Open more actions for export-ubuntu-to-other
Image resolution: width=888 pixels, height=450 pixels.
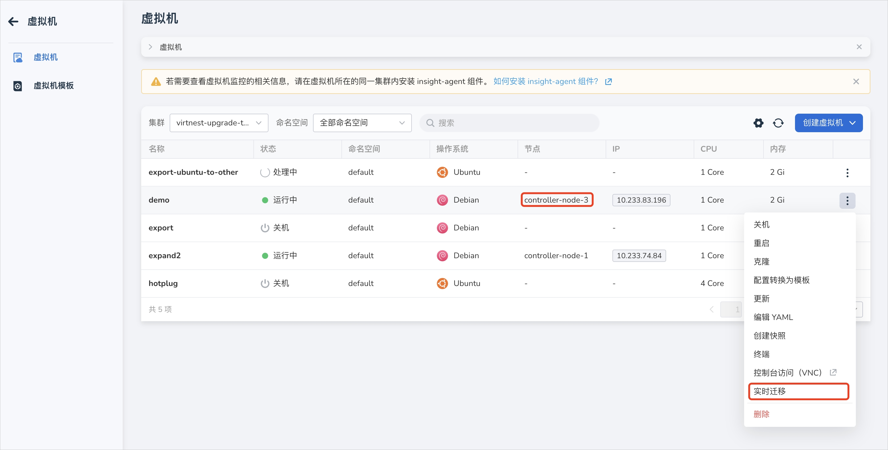(x=847, y=173)
